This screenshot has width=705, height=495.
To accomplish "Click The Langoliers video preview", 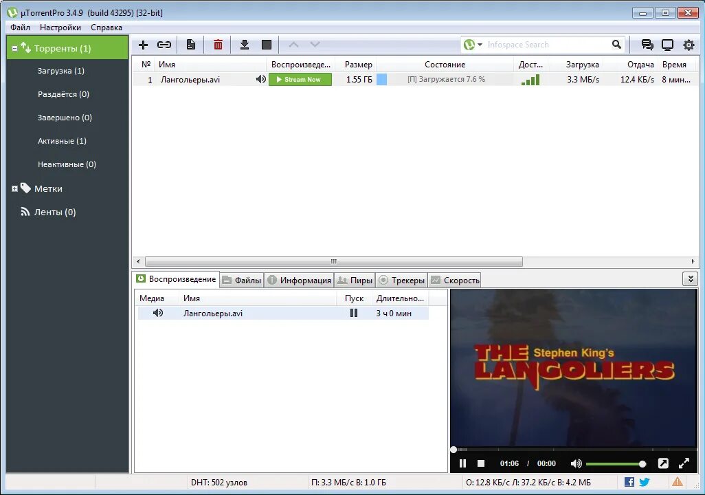I will (574, 367).
